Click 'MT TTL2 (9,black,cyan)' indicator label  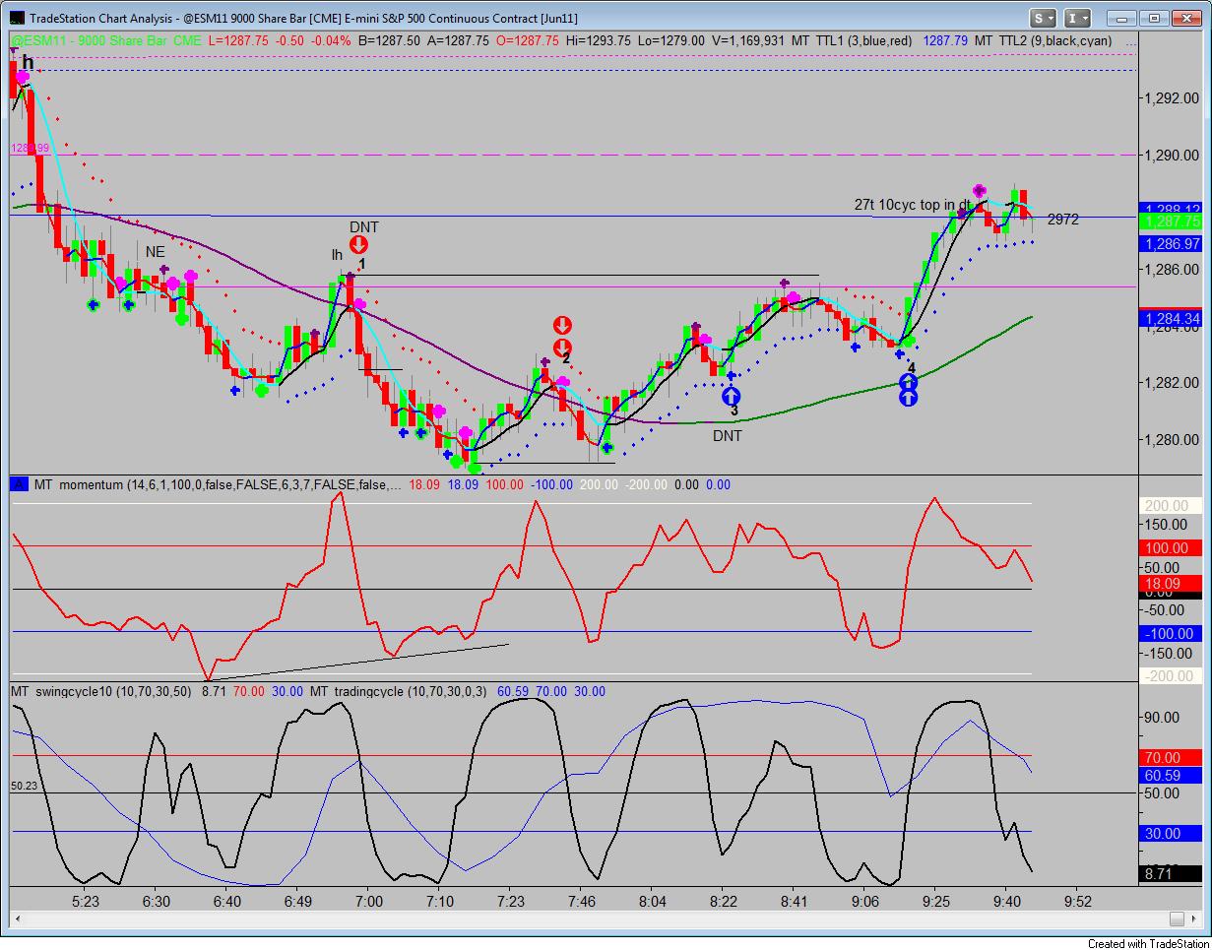tap(1045, 40)
